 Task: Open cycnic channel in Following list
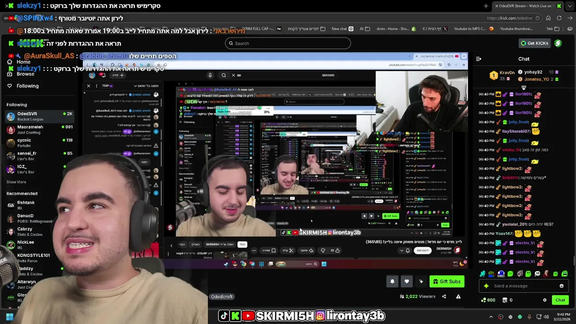click(x=40, y=143)
